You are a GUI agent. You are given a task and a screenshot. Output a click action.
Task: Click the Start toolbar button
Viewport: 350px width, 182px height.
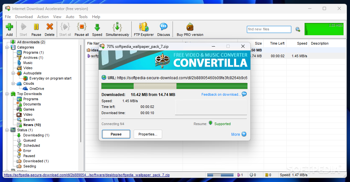pyautogui.click(x=23, y=29)
